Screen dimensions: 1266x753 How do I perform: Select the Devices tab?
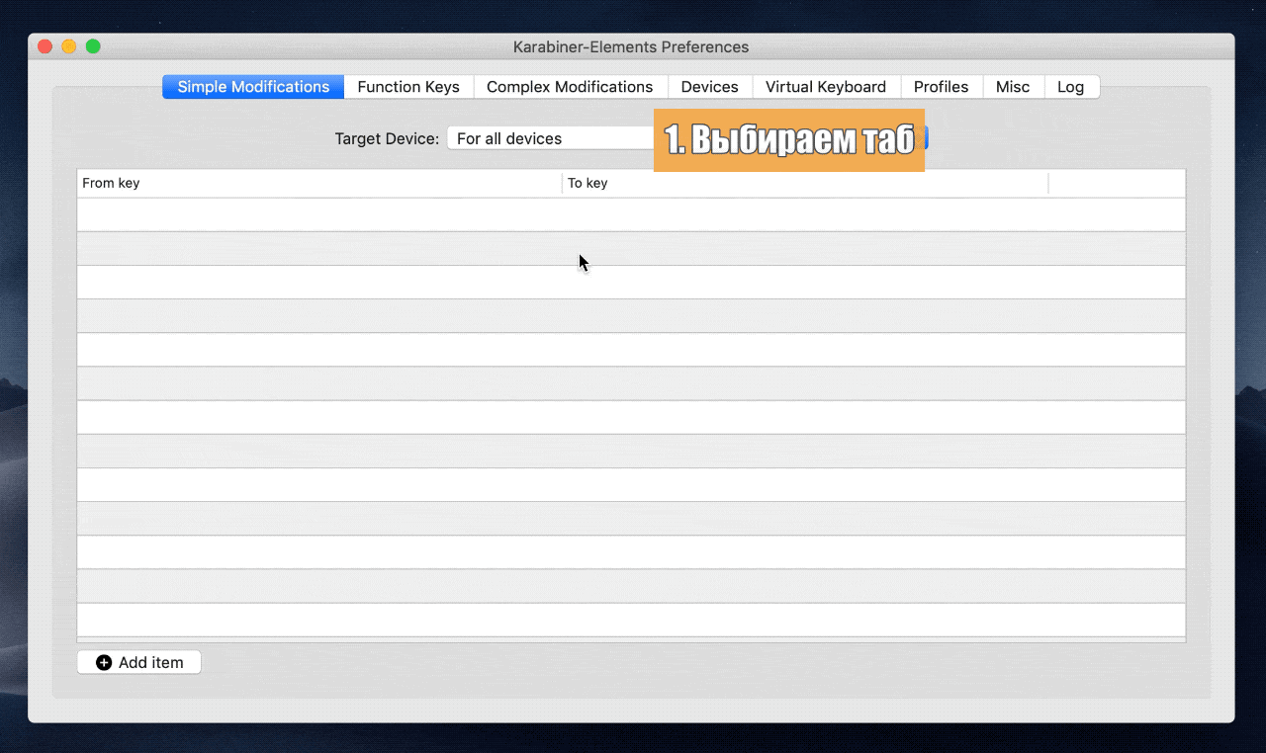710,87
